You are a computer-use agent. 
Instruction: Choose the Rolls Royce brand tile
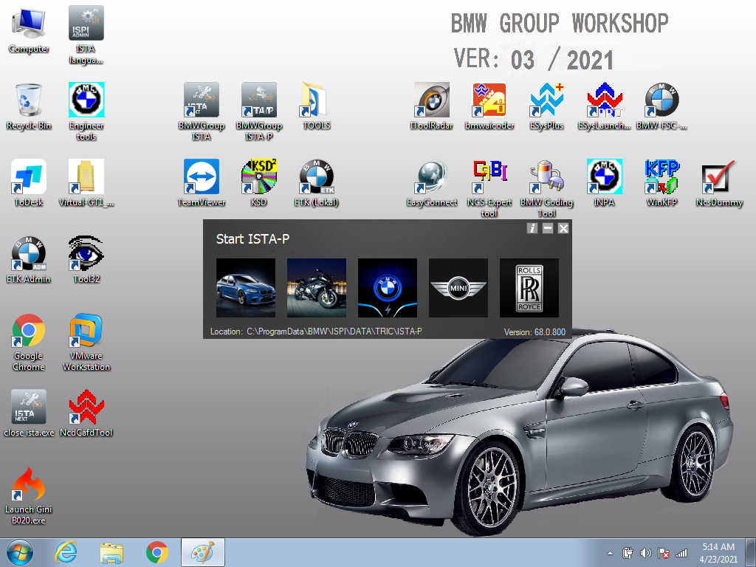(x=529, y=287)
